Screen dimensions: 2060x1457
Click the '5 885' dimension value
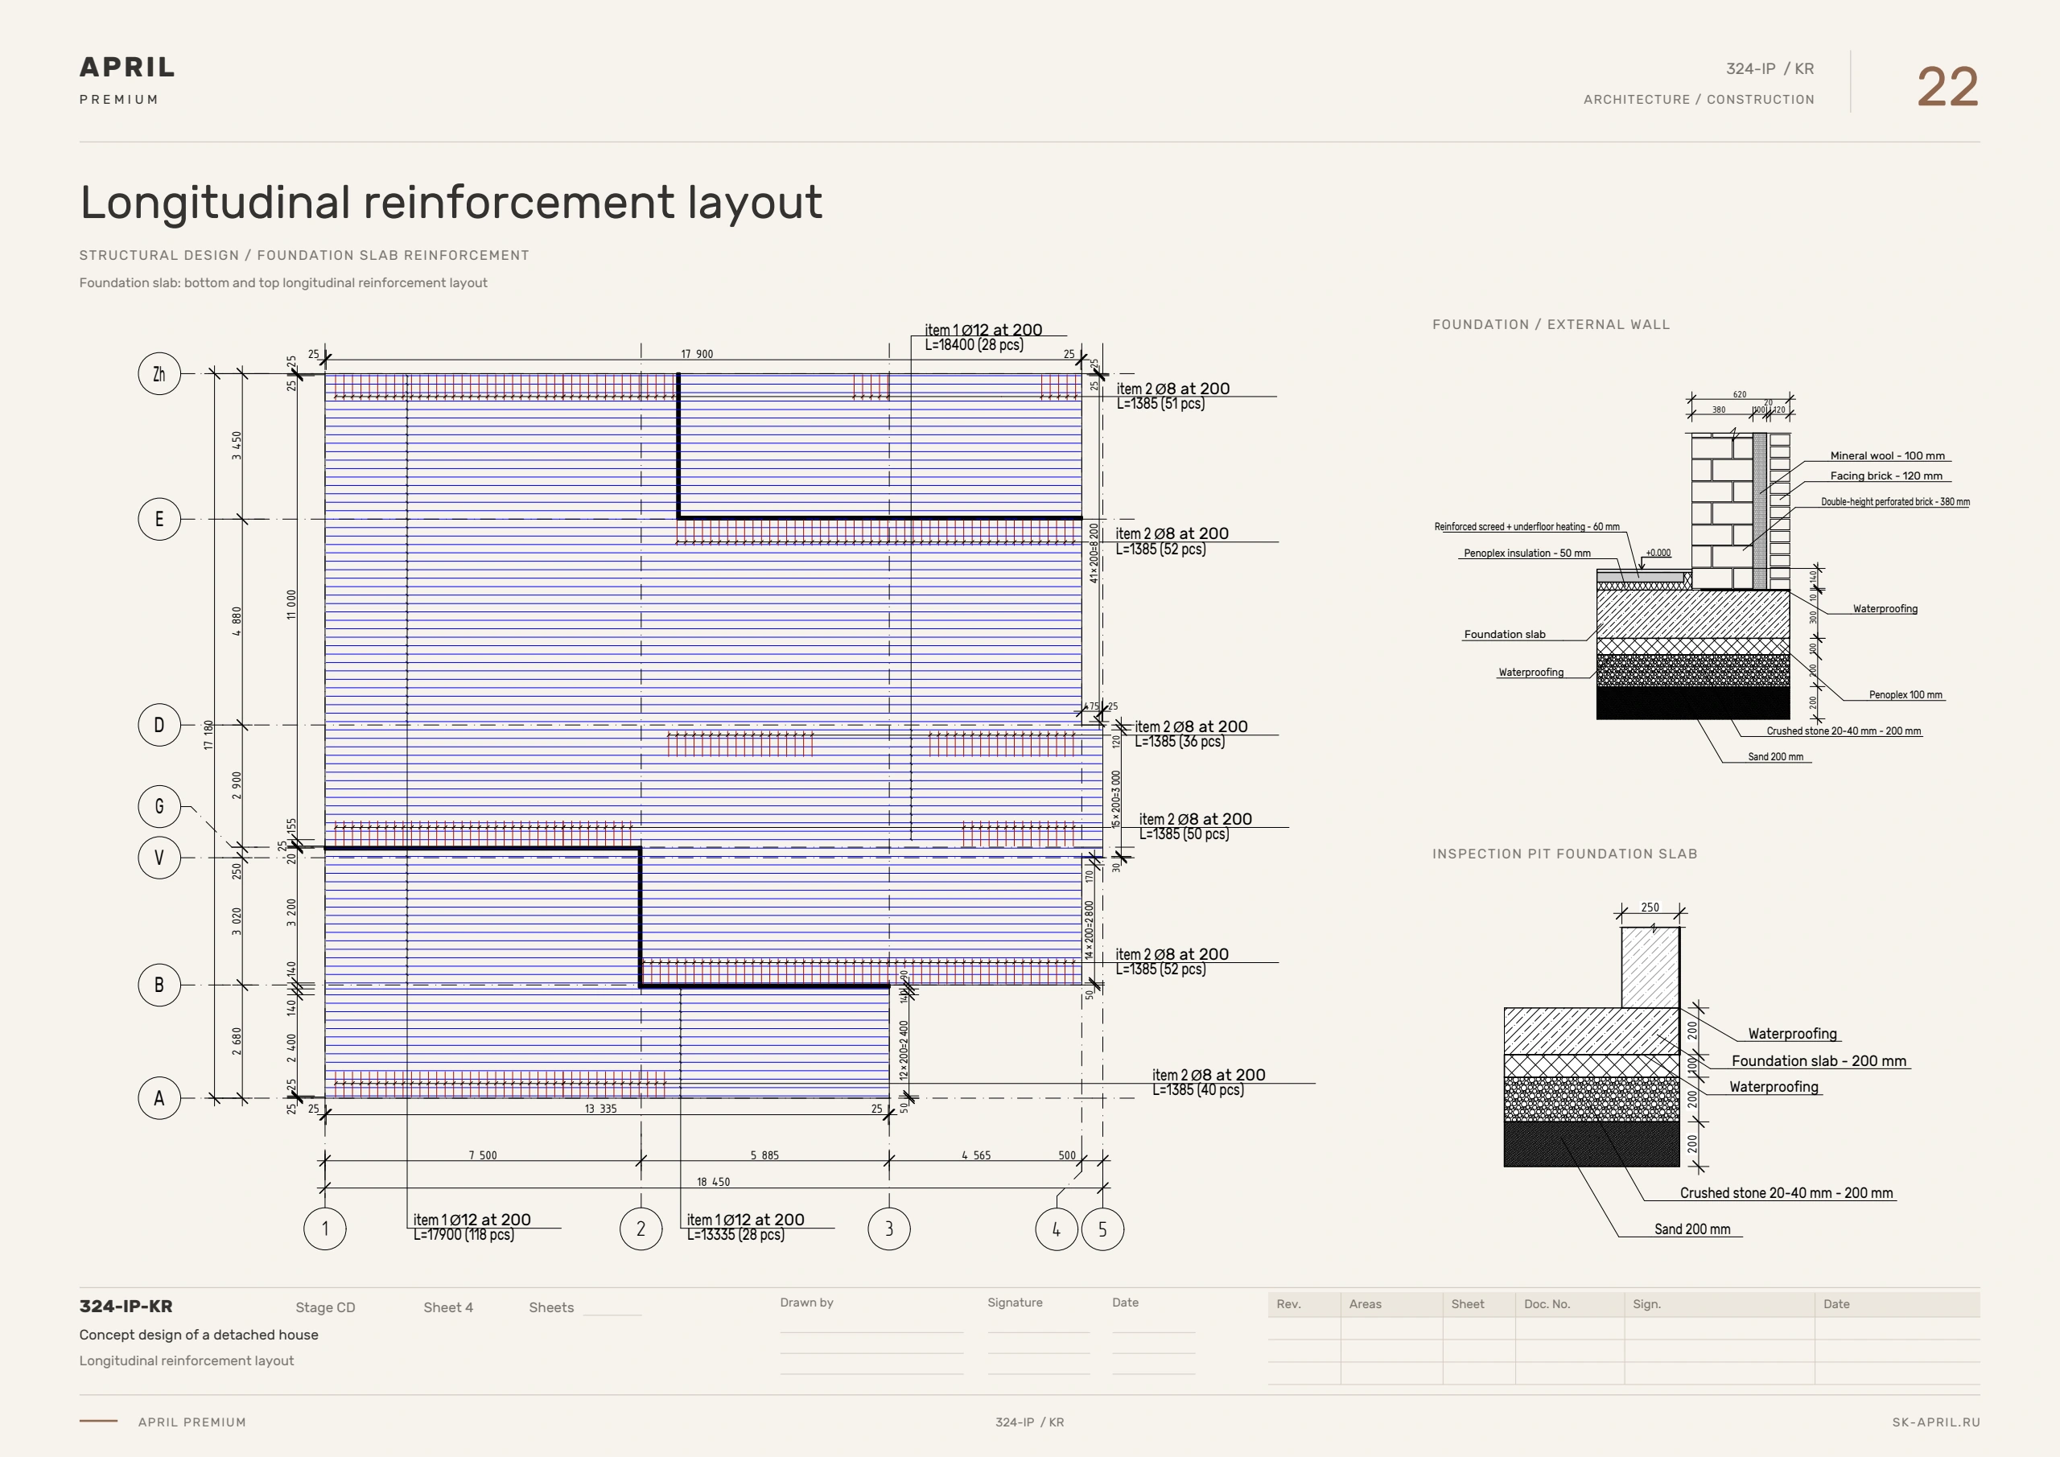(764, 1155)
